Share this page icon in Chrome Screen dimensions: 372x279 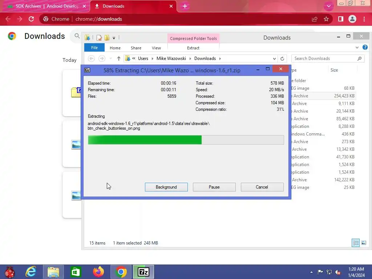coord(315,19)
